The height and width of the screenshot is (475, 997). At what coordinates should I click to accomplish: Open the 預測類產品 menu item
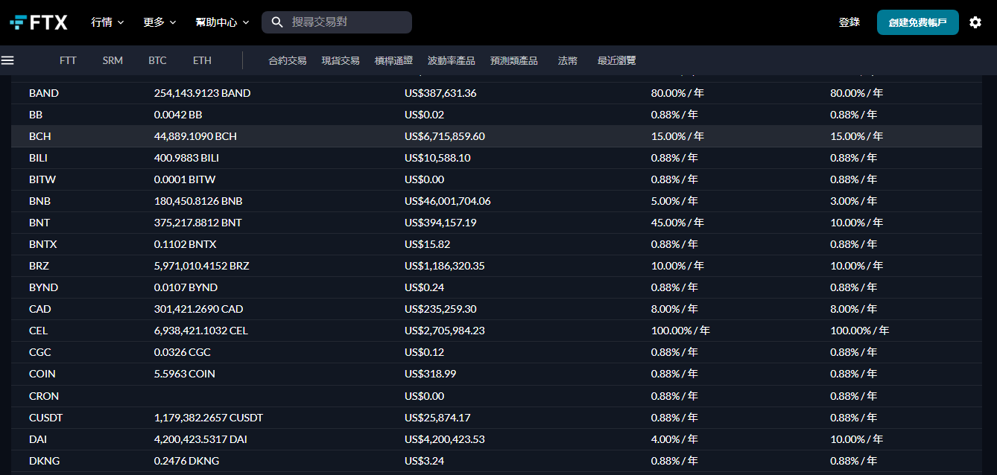[x=514, y=60]
